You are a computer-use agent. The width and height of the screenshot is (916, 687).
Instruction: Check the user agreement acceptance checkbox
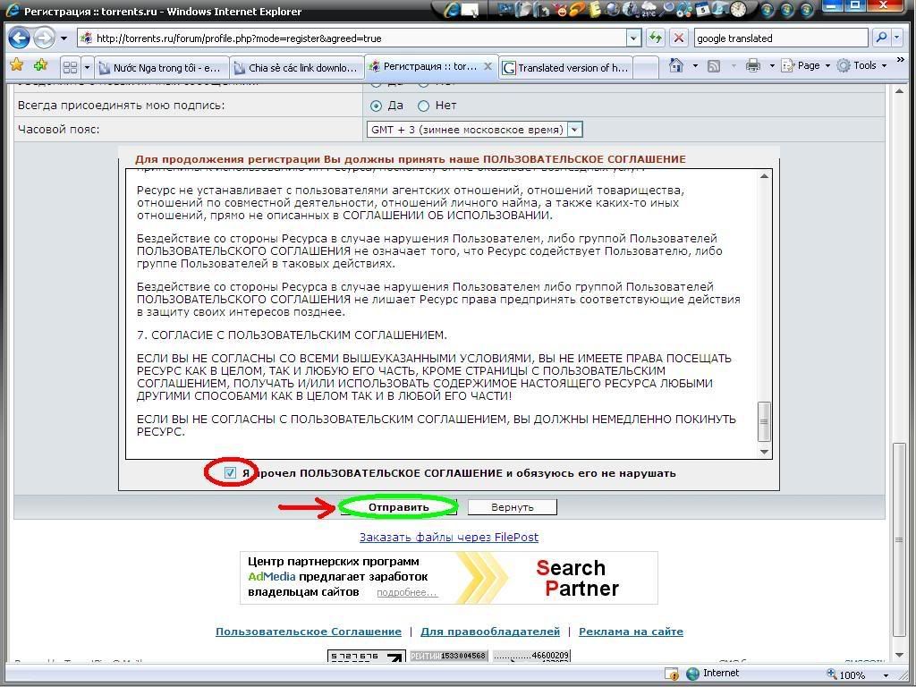(230, 472)
